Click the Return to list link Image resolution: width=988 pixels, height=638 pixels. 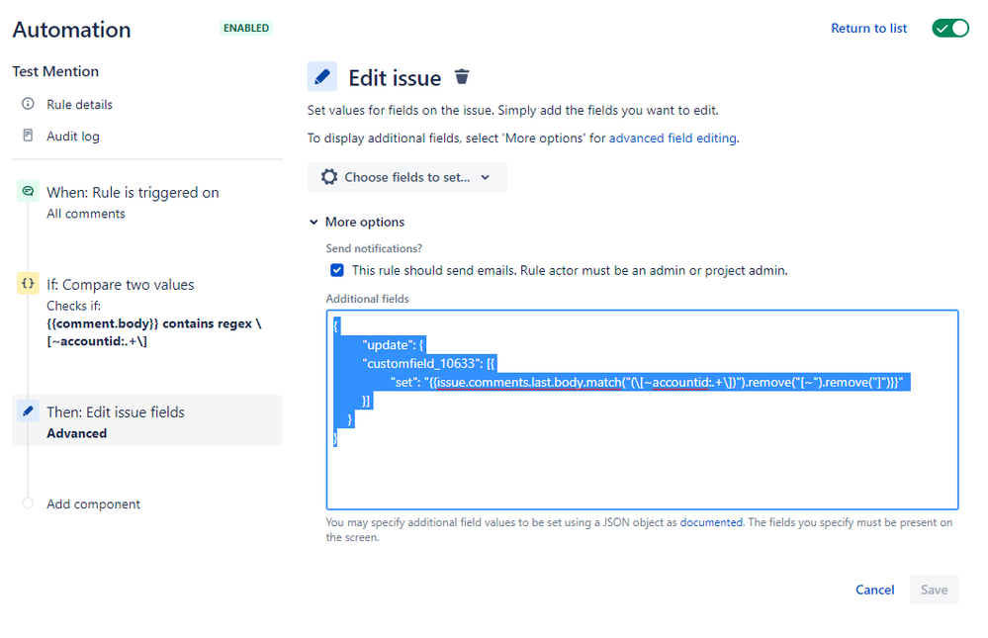[x=868, y=28]
